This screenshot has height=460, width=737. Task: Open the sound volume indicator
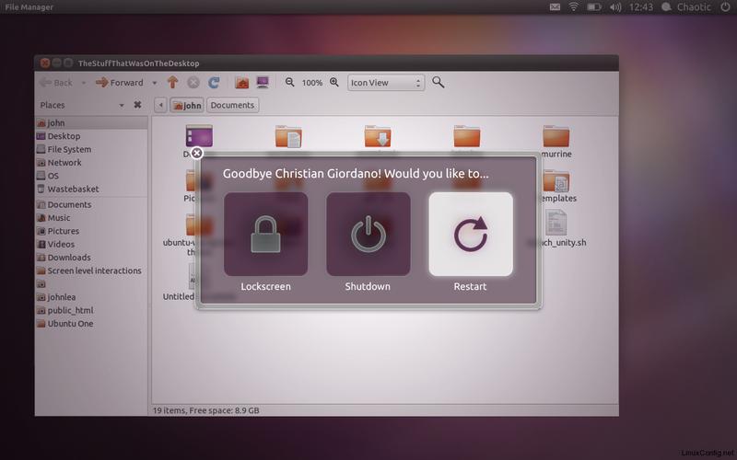click(615, 7)
